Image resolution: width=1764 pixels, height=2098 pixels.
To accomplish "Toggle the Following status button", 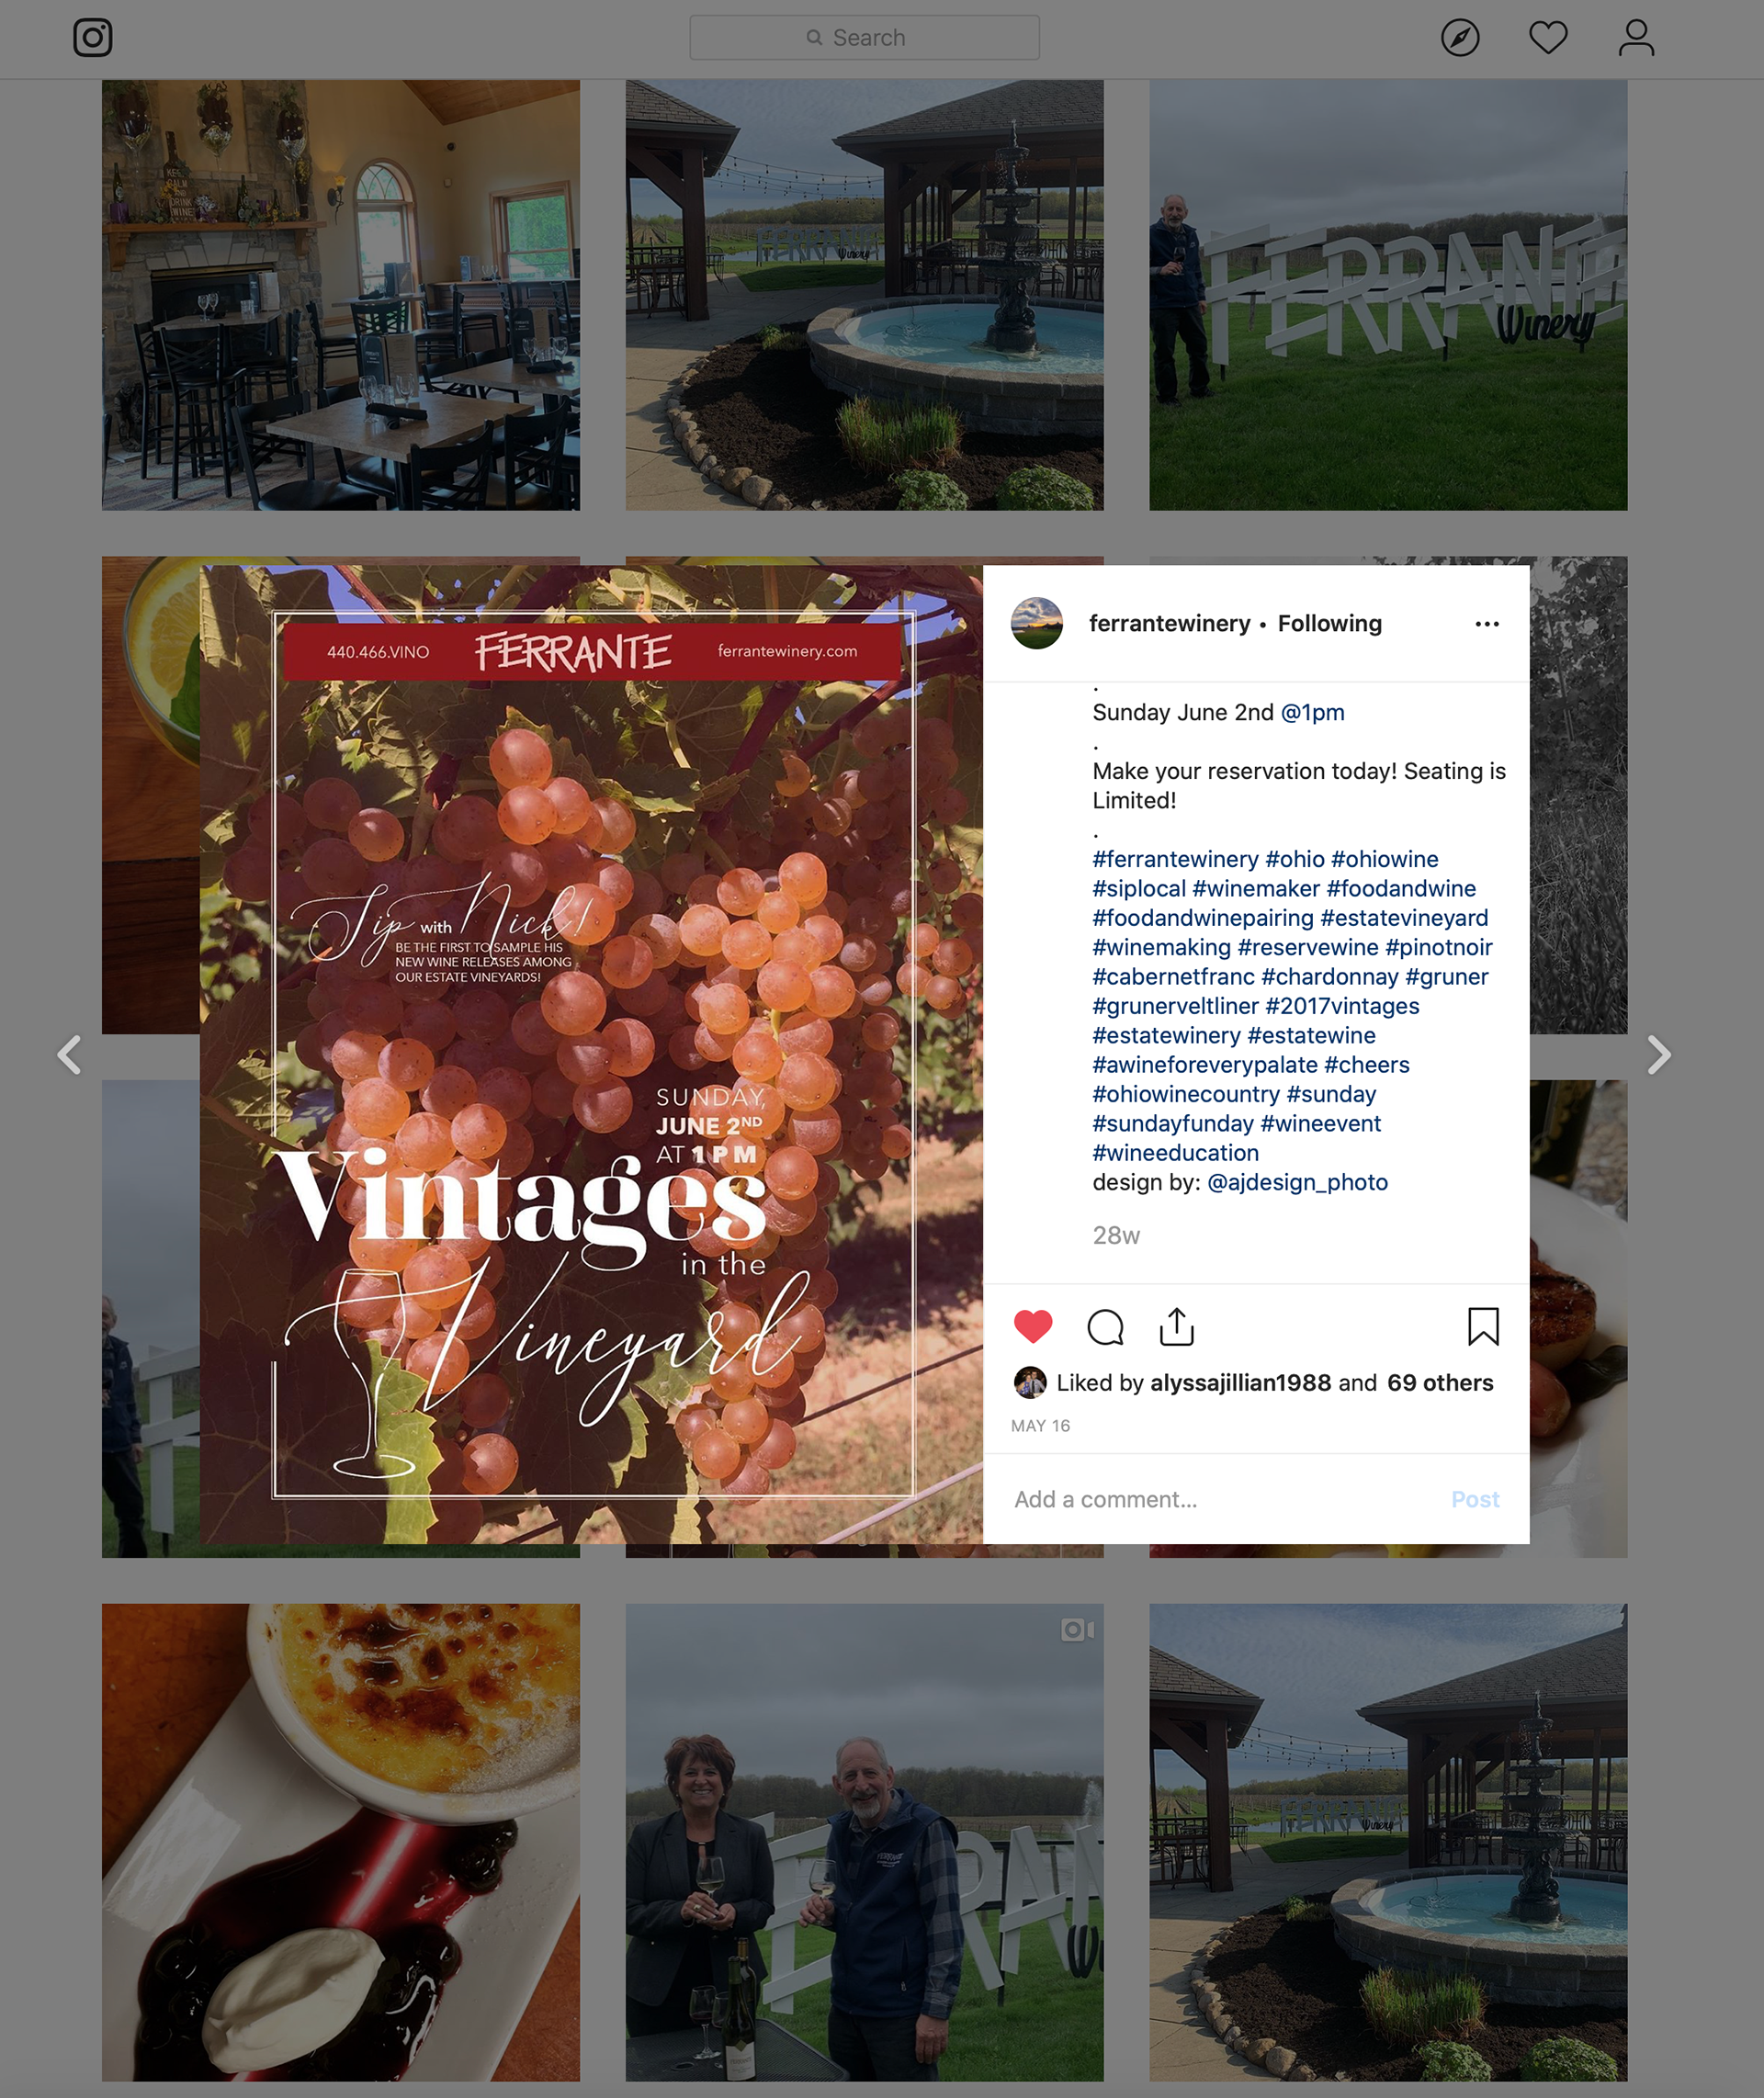I will 1329,624.
